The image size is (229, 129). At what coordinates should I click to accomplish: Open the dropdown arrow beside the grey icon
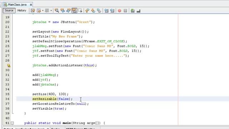(x=51, y=10)
